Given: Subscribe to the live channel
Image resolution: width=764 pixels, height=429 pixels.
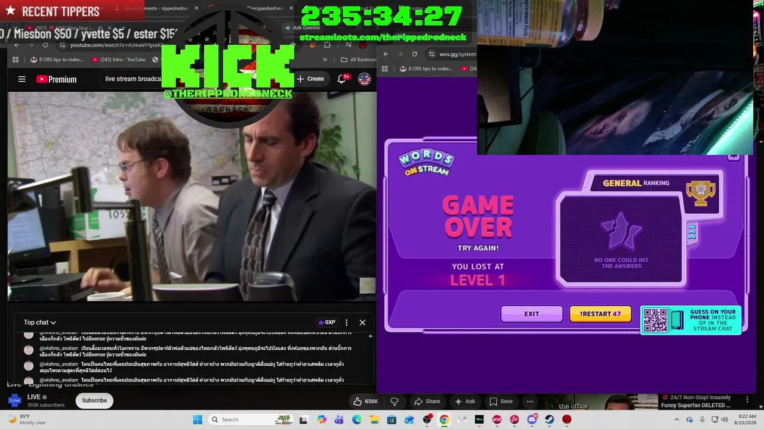Looking at the screenshot, I should pos(94,400).
